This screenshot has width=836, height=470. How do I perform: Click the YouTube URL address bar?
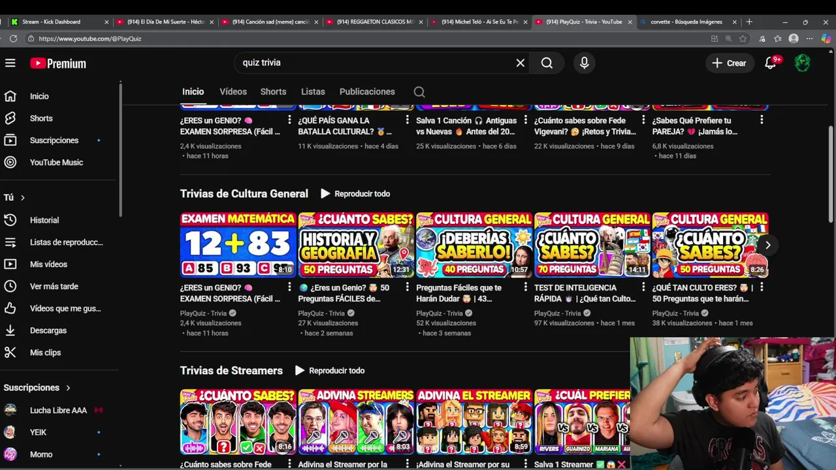[366, 39]
